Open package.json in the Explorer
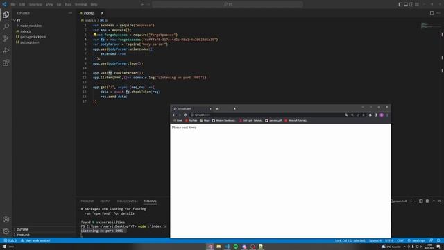444x250 pixels. [29, 42]
